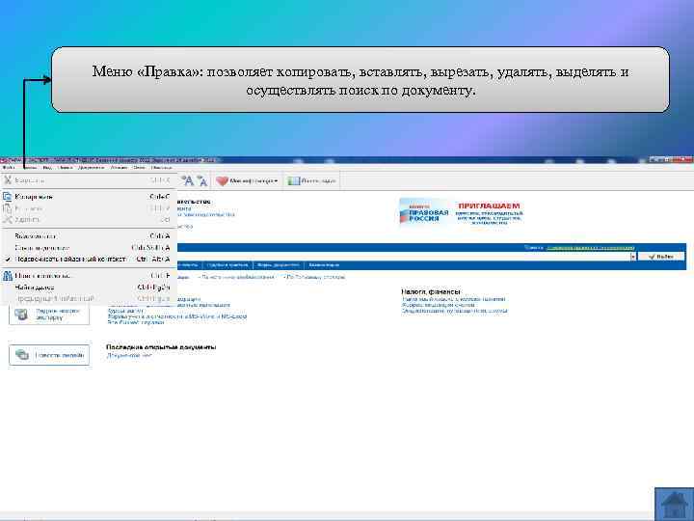Choose Снять выделение (Ctrl+Shift+A)
694x521 pixels.
pos(87,248)
